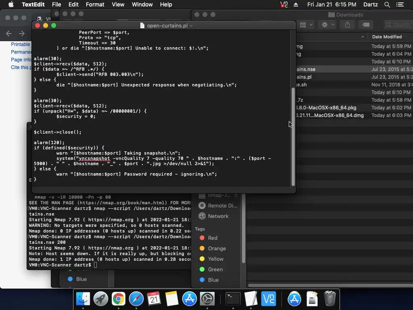Viewport: 413px width, 310px height.
Task: Open the Help menu
Action: click(x=166, y=4)
